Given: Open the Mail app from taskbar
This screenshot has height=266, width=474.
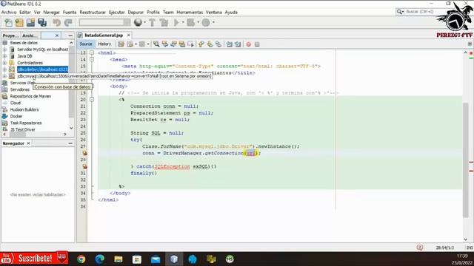Looking at the screenshot, I should click(156, 259).
